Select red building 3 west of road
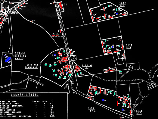 pos(57,35)
